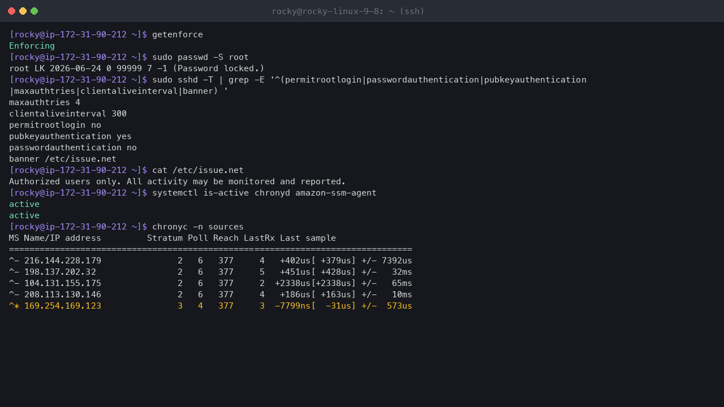Image resolution: width=724 pixels, height=407 pixels.
Task: Select the source IP 198.137.202.32
Action: pos(60,272)
